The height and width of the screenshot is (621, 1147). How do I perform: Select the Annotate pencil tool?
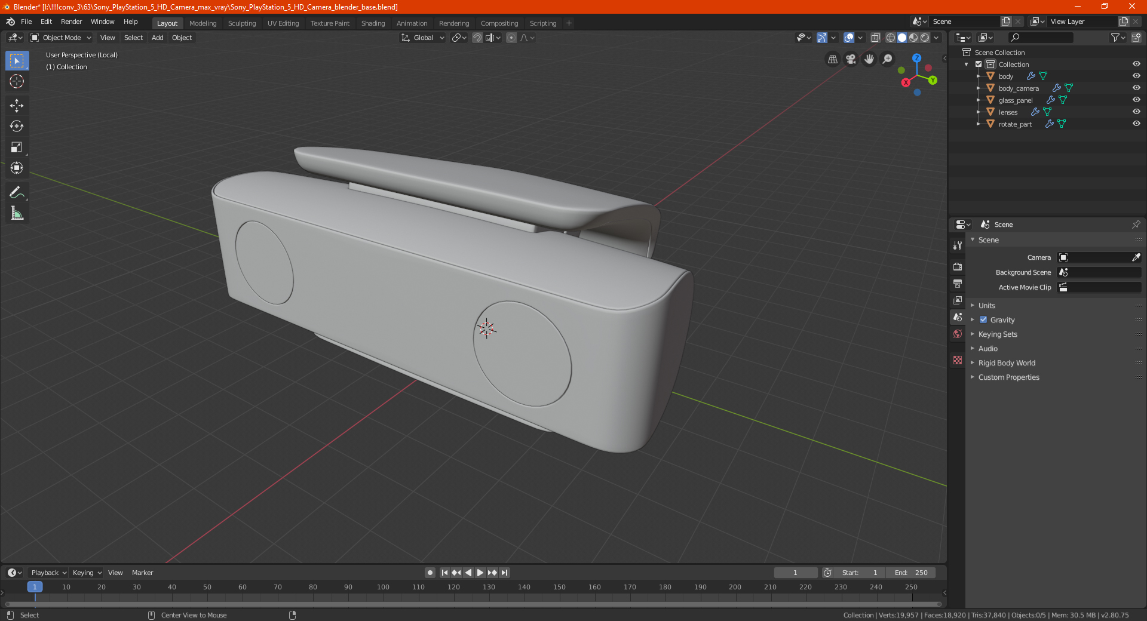pos(17,192)
